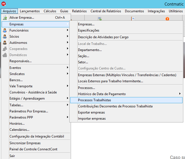Click the notepad icon in toolbar
The image size is (185, 159).
click(133, 19)
